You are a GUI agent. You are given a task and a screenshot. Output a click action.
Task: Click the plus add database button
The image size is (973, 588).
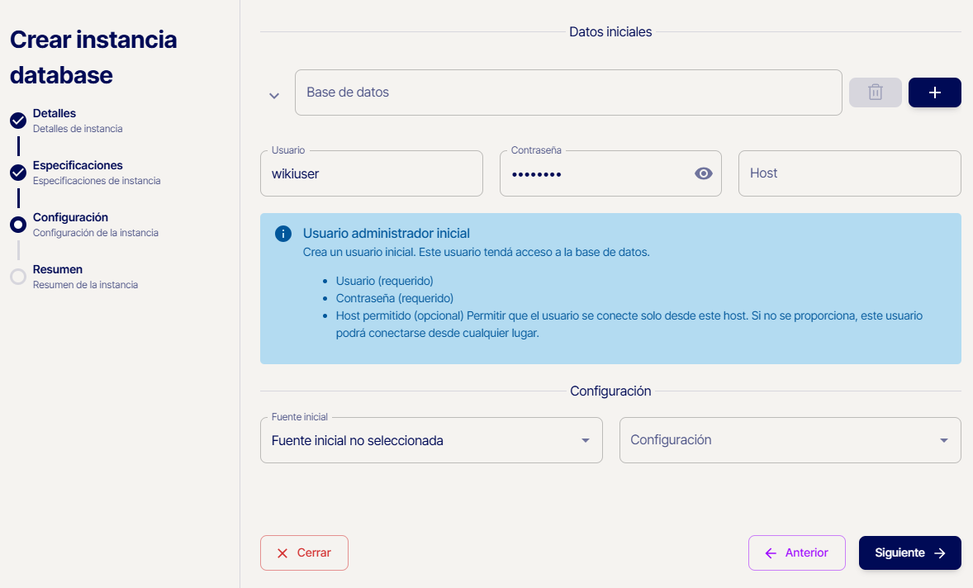click(x=934, y=92)
